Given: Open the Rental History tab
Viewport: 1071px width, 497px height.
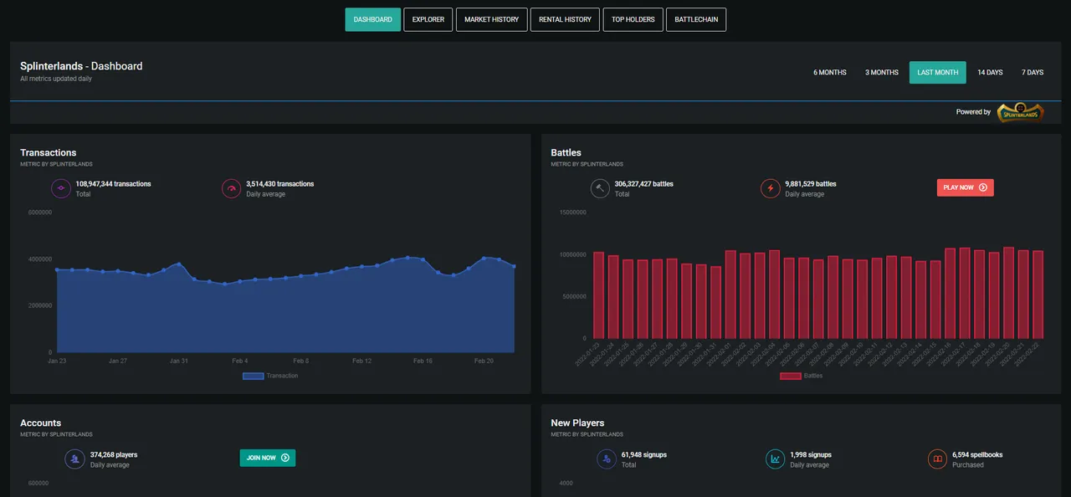Looking at the screenshot, I should (565, 19).
